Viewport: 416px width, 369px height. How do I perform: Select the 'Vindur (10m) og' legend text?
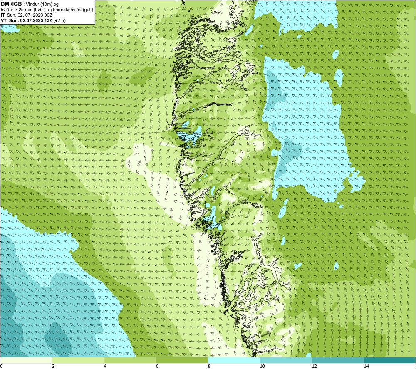(x=42, y=5)
